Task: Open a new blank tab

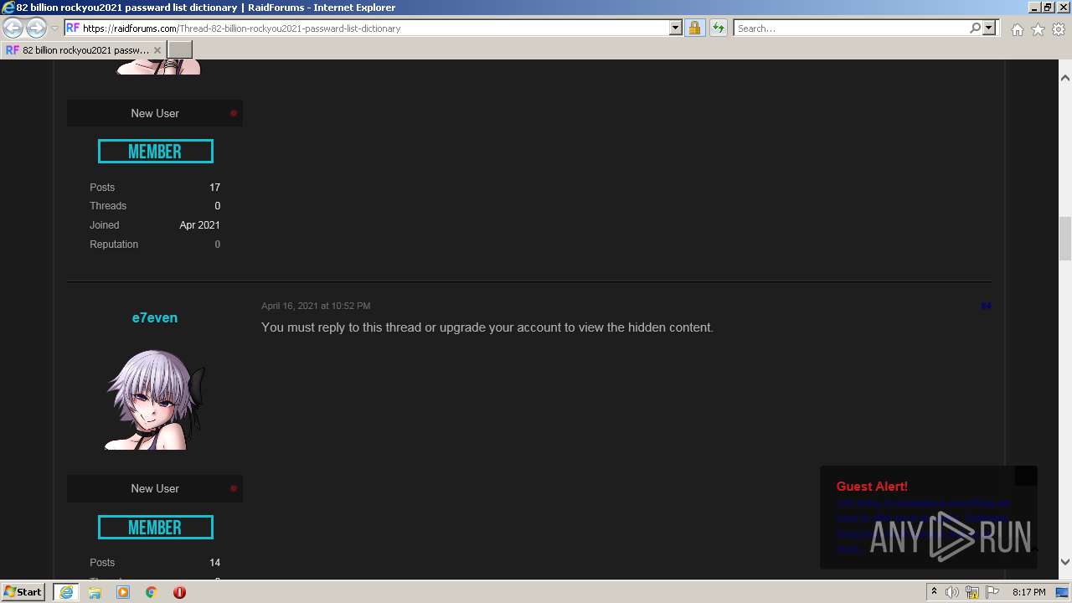Action: (x=180, y=50)
